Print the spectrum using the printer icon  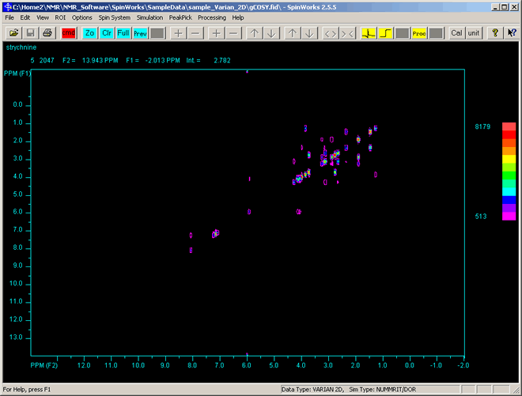pyautogui.click(x=47, y=33)
